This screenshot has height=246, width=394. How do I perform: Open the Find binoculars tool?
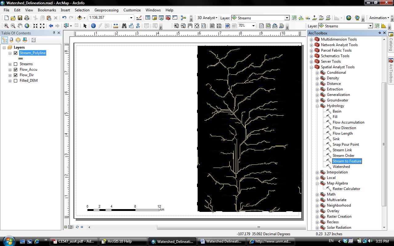(124, 26)
